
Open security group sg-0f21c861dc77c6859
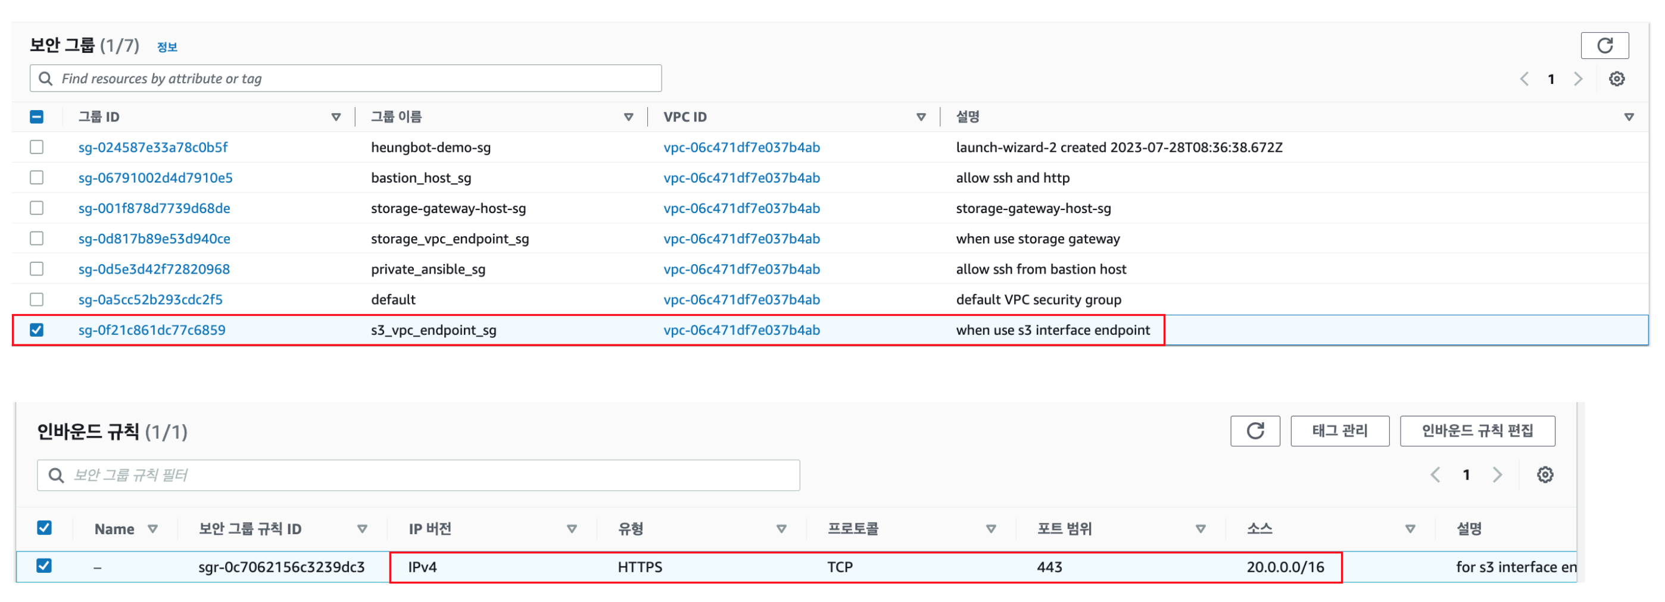tap(152, 330)
